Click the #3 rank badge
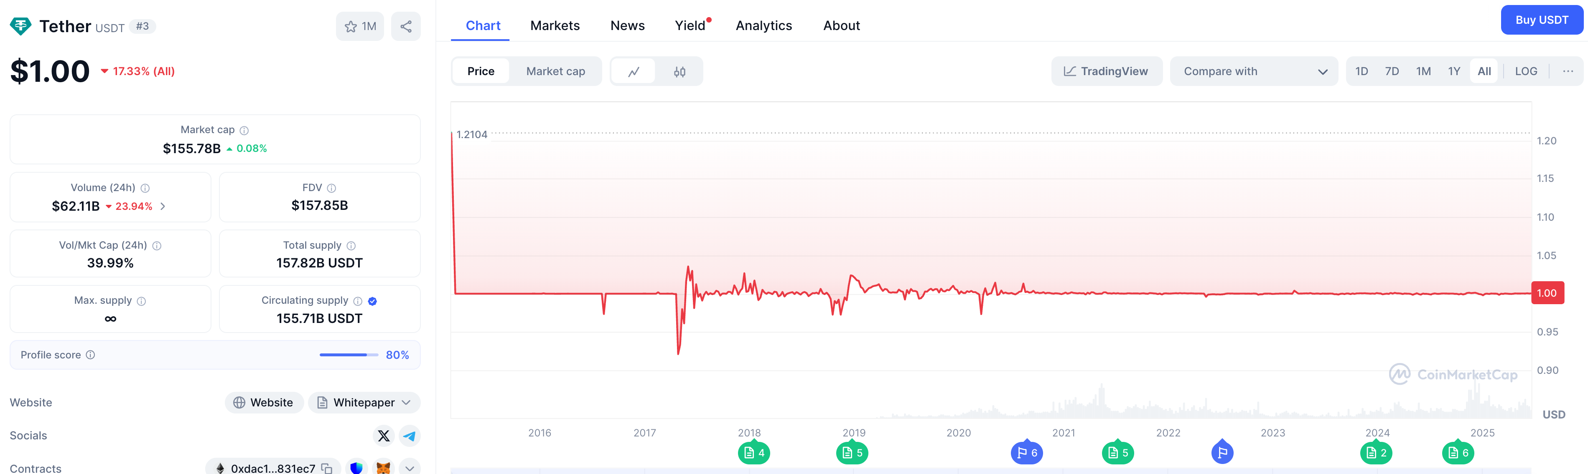Image resolution: width=1588 pixels, height=474 pixels. click(x=143, y=26)
